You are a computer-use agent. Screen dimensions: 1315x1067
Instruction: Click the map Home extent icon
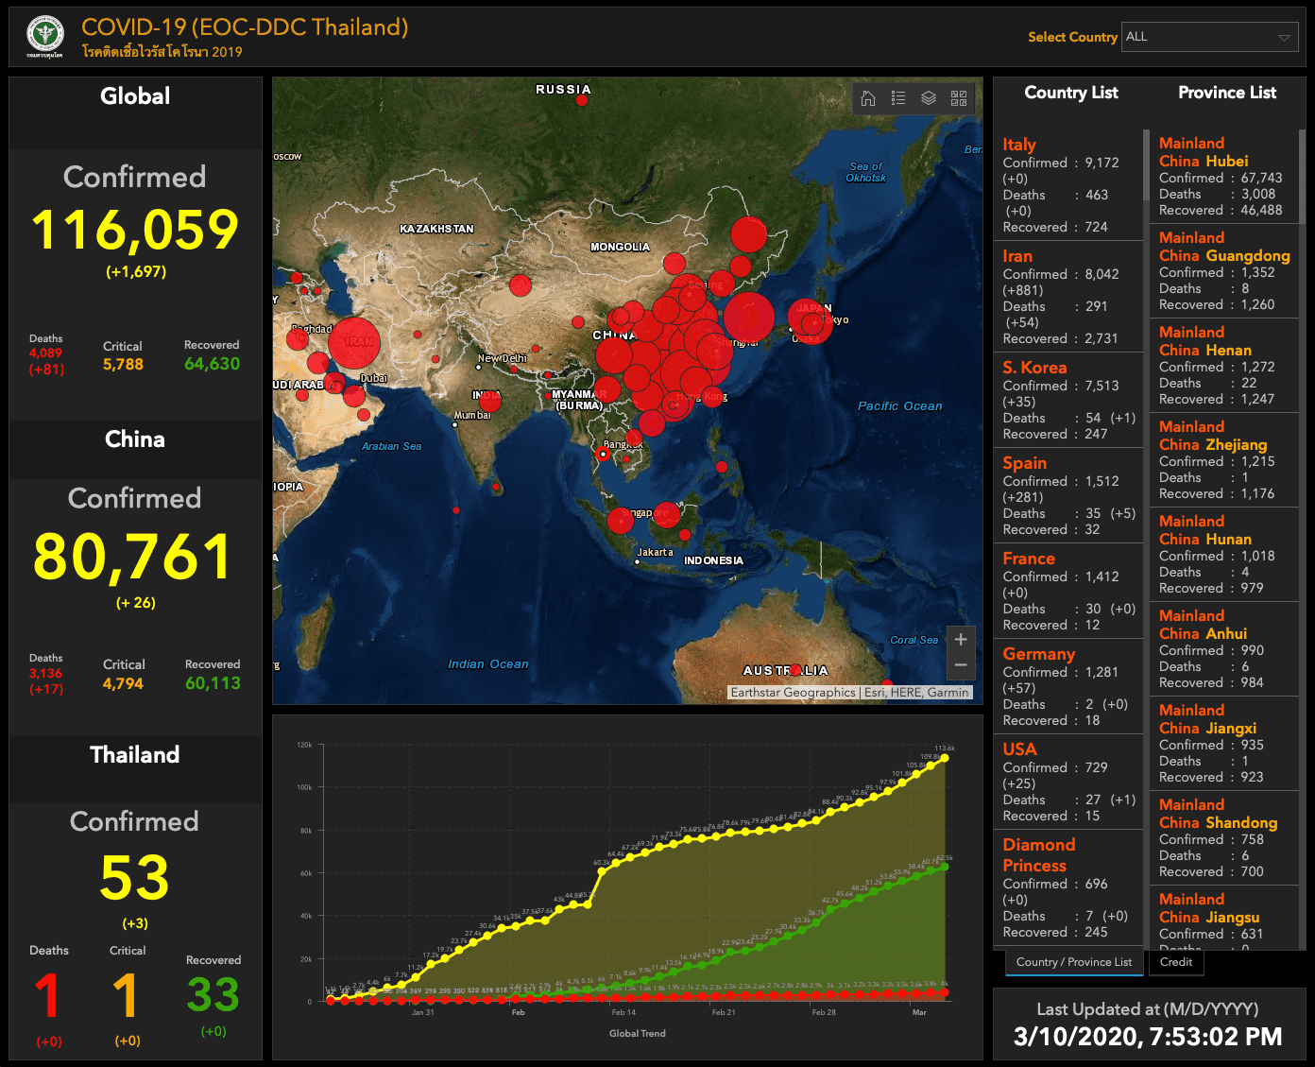pos(868,98)
